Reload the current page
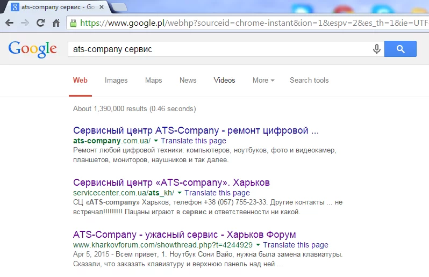This screenshot has height=277, width=429. [x=40, y=23]
